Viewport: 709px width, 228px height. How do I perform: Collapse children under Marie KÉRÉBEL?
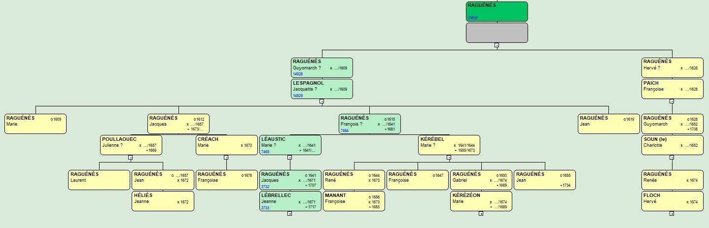449,157
